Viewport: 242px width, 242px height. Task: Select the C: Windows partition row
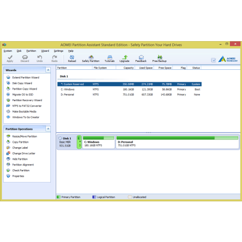coord(129,90)
